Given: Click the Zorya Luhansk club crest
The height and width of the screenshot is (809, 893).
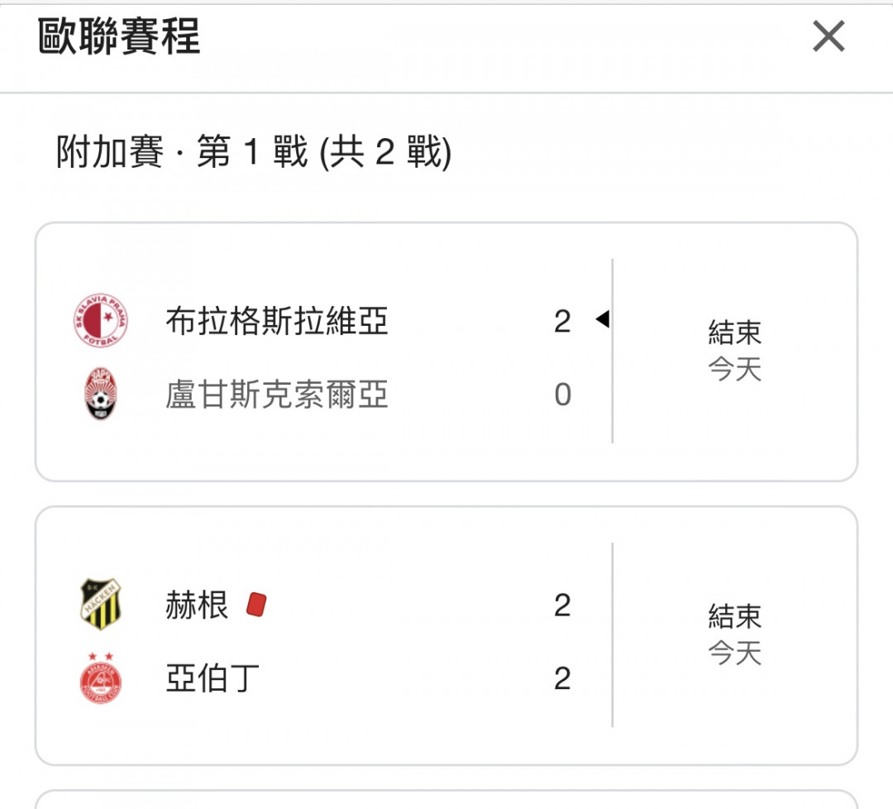Looking at the screenshot, I should [101, 394].
